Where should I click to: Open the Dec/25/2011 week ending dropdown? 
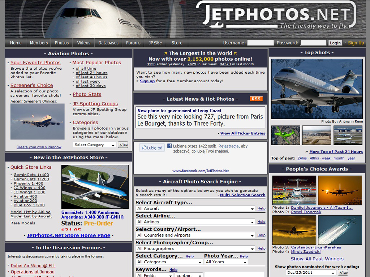click(311, 273)
